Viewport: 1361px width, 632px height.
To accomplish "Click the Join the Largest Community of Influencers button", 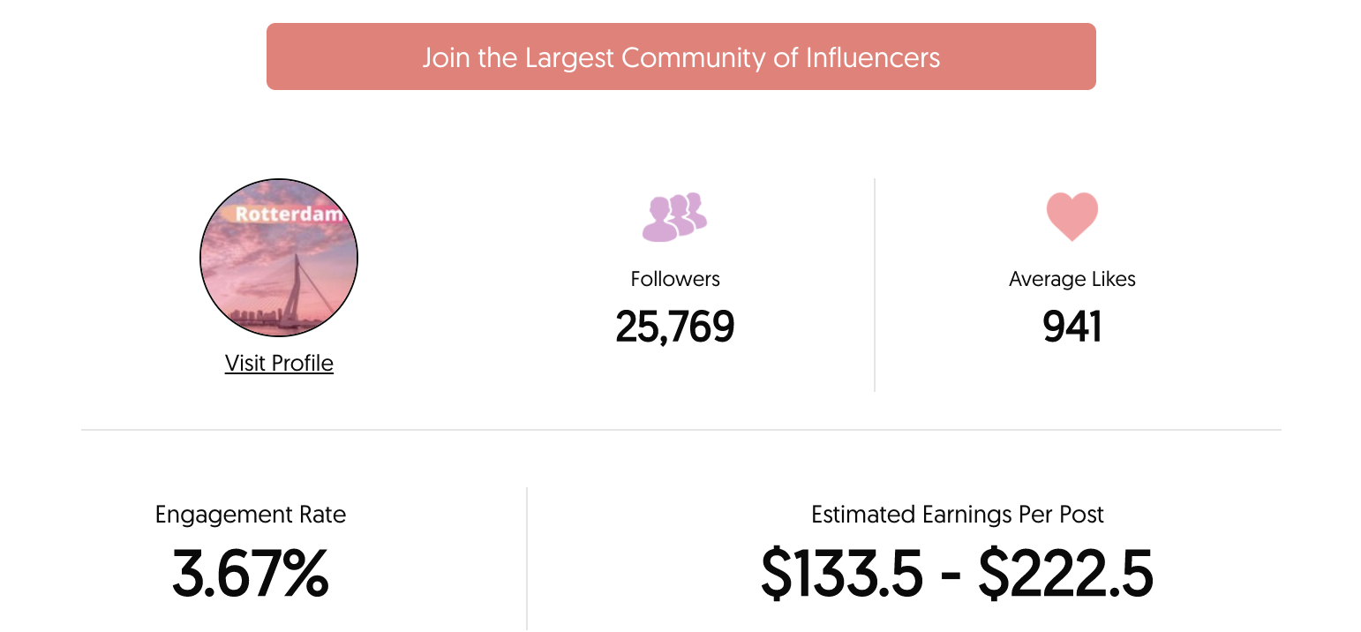I will (x=680, y=56).
